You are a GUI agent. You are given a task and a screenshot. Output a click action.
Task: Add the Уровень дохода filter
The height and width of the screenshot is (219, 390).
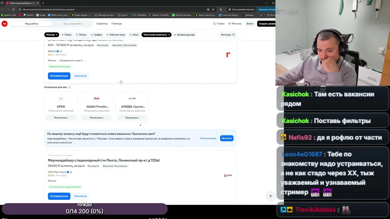184,35
